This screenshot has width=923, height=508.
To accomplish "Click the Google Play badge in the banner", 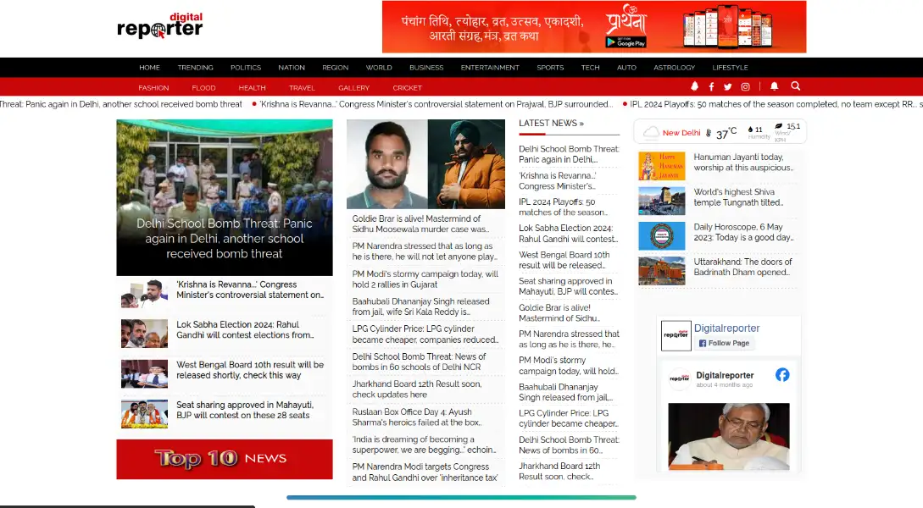I will click(626, 41).
